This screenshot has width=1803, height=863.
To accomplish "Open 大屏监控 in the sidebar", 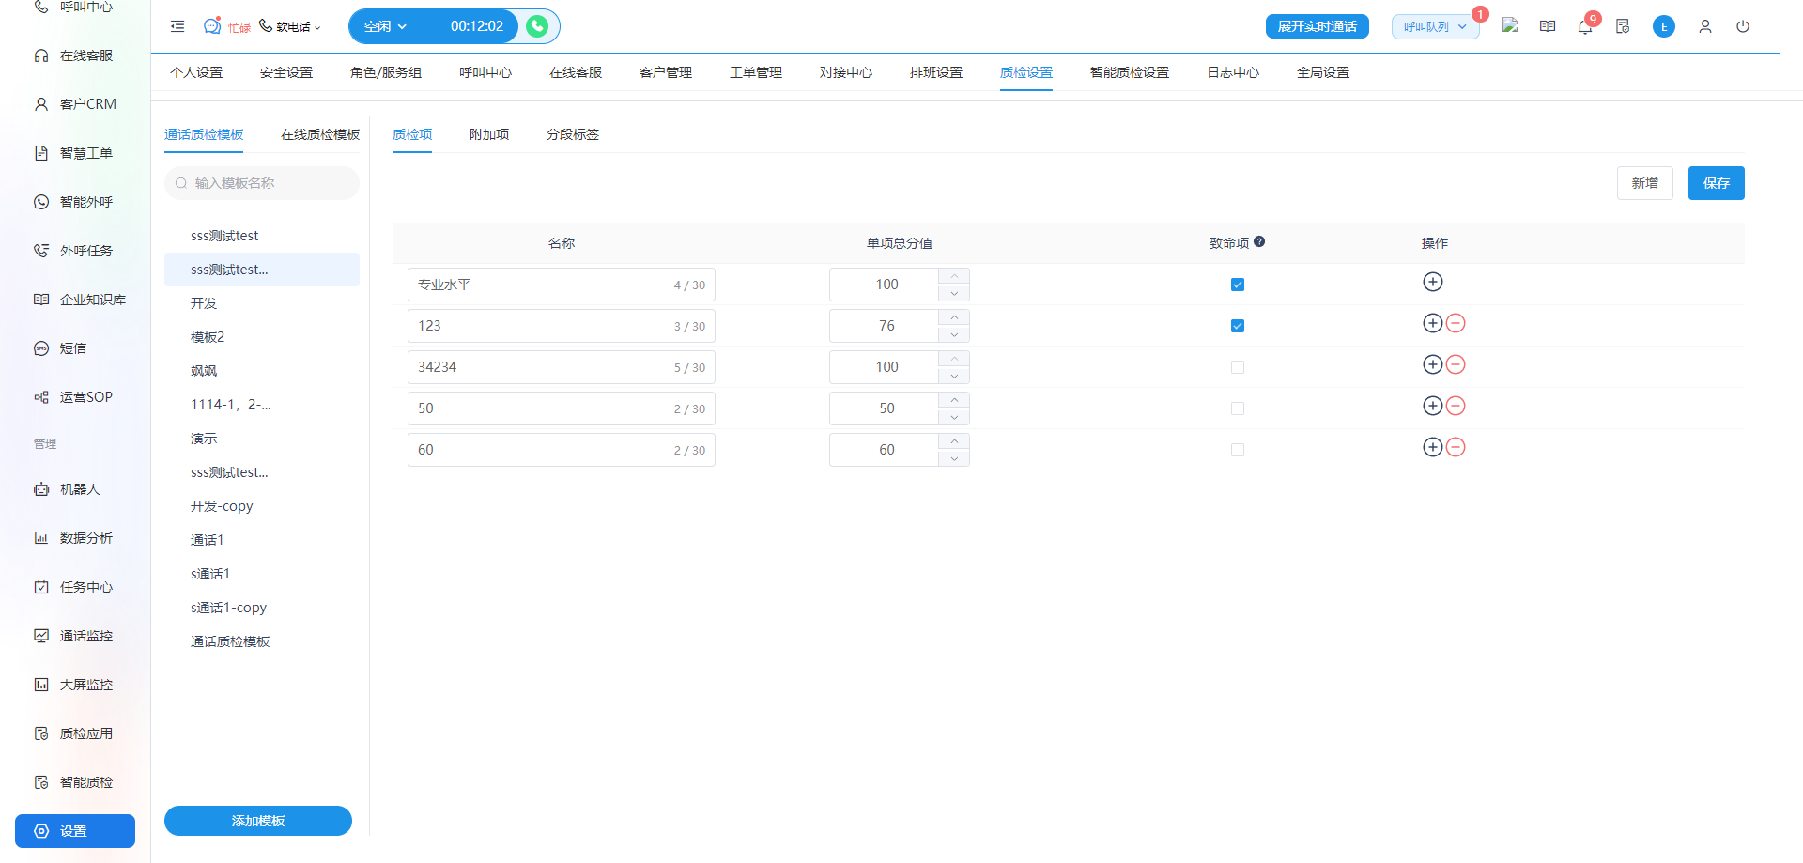I will (75, 685).
